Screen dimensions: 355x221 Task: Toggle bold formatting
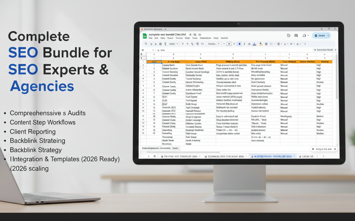coord(239,44)
